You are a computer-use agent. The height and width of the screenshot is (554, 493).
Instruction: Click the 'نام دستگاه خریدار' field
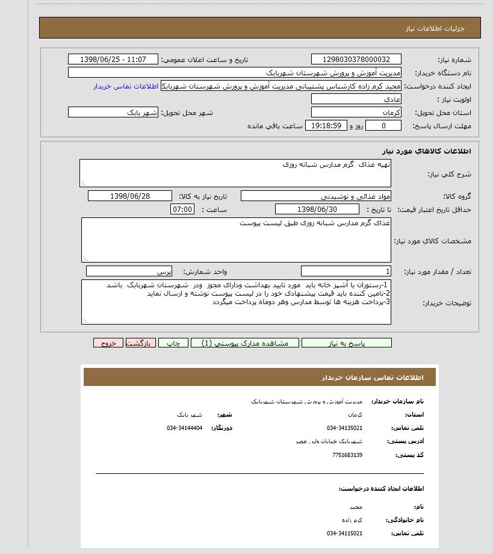235,73
